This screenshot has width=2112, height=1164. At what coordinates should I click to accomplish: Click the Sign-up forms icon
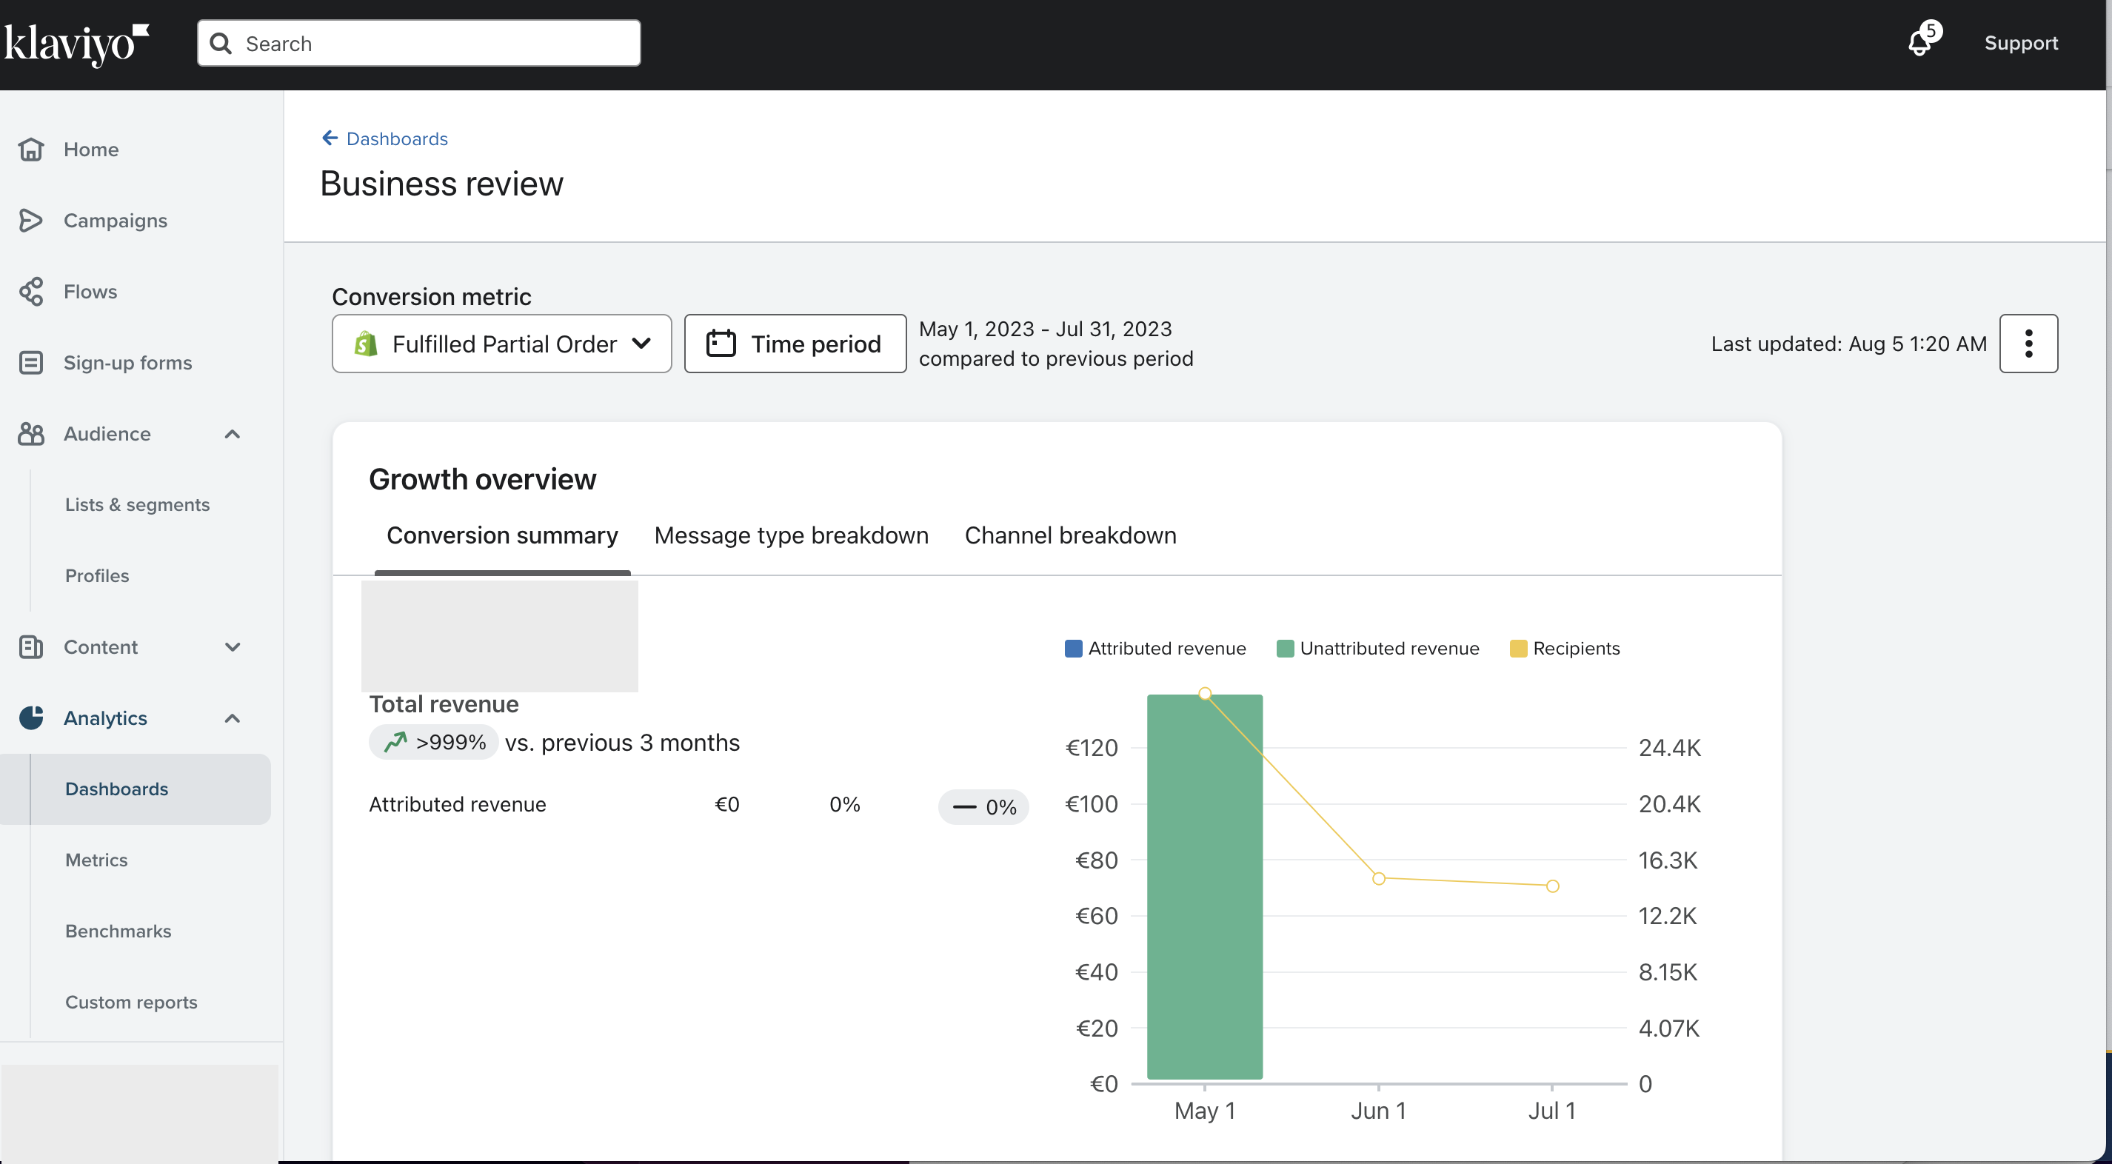pyautogui.click(x=31, y=362)
